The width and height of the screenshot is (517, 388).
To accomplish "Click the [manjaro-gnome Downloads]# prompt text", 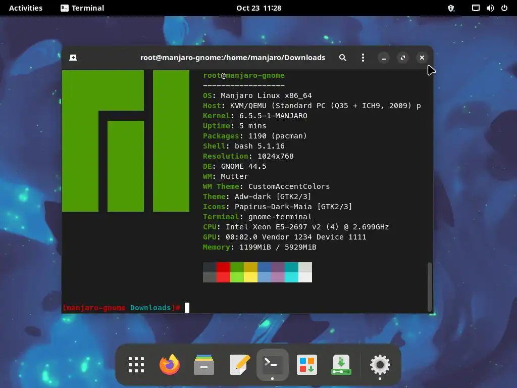I will 121,308.
